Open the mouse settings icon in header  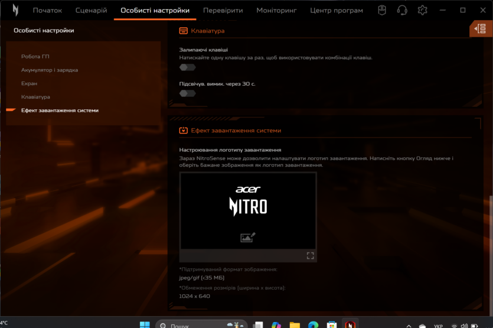[x=382, y=10]
